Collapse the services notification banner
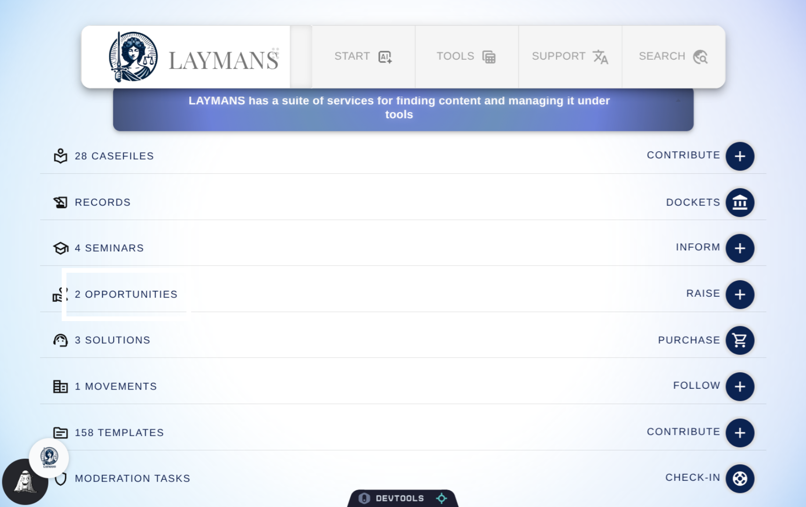806x507 pixels. pos(678,100)
